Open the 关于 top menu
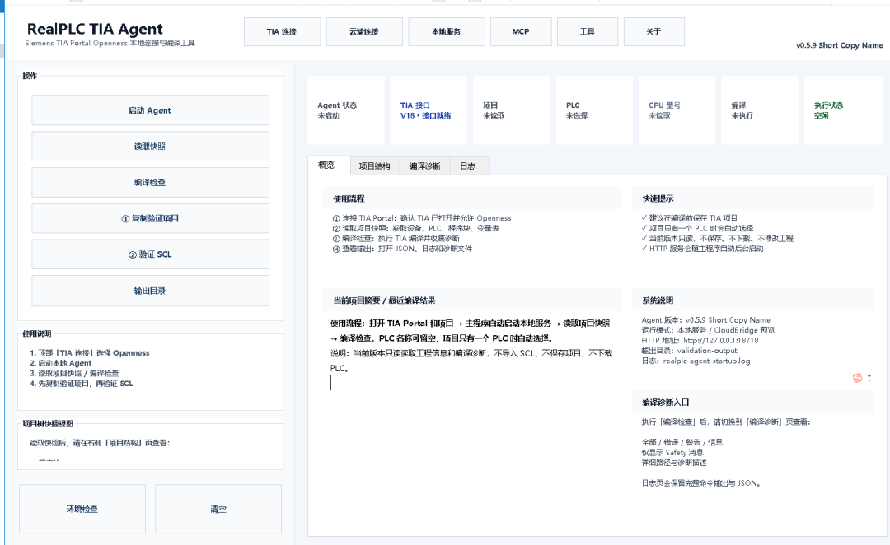The height and width of the screenshot is (545, 890). (653, 32)
